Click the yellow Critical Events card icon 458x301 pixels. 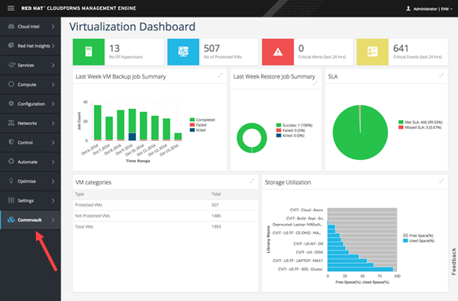pyautogui.click(x=373, y=52)
